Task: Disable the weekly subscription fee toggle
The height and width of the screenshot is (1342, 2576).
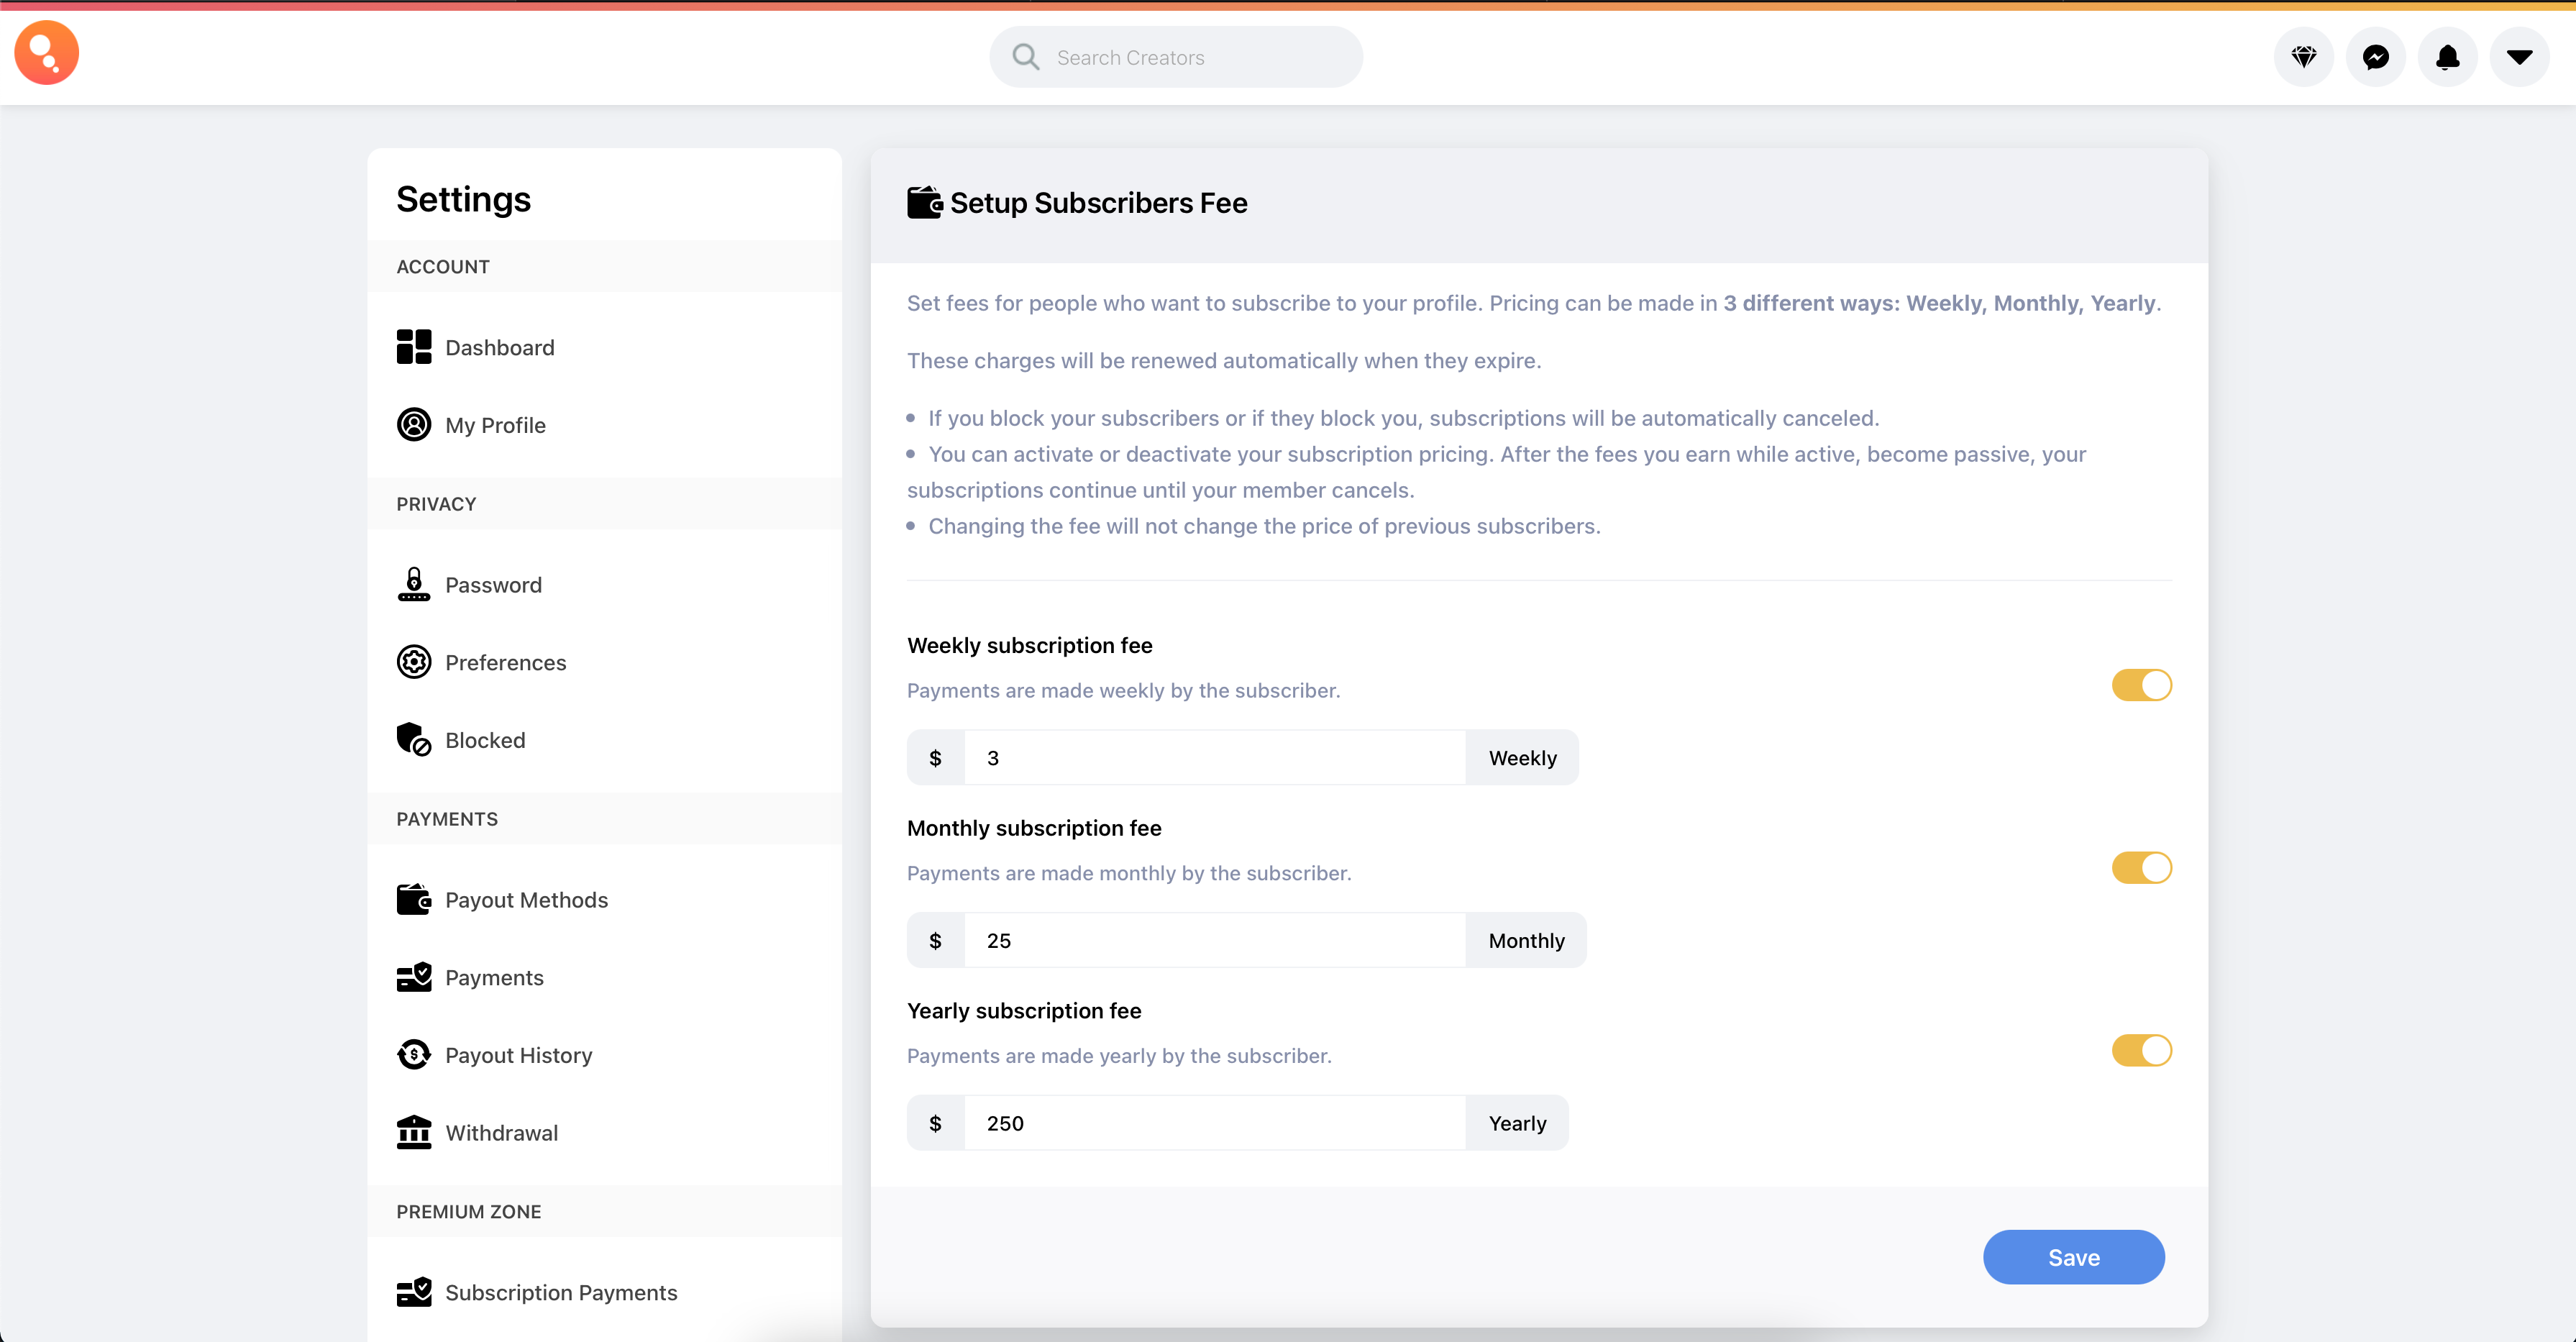Action: coord(2141,686)
